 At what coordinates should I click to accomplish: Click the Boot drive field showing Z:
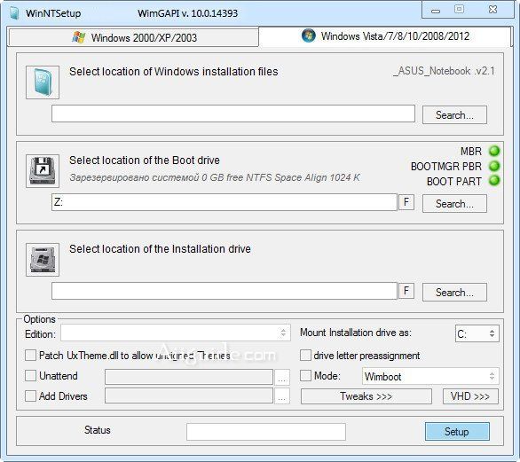[225, 202]
